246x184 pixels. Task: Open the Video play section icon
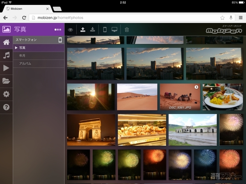(x=6, y=68)
